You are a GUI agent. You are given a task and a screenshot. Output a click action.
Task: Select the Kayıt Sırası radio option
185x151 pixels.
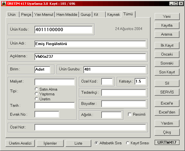point(138,143)
